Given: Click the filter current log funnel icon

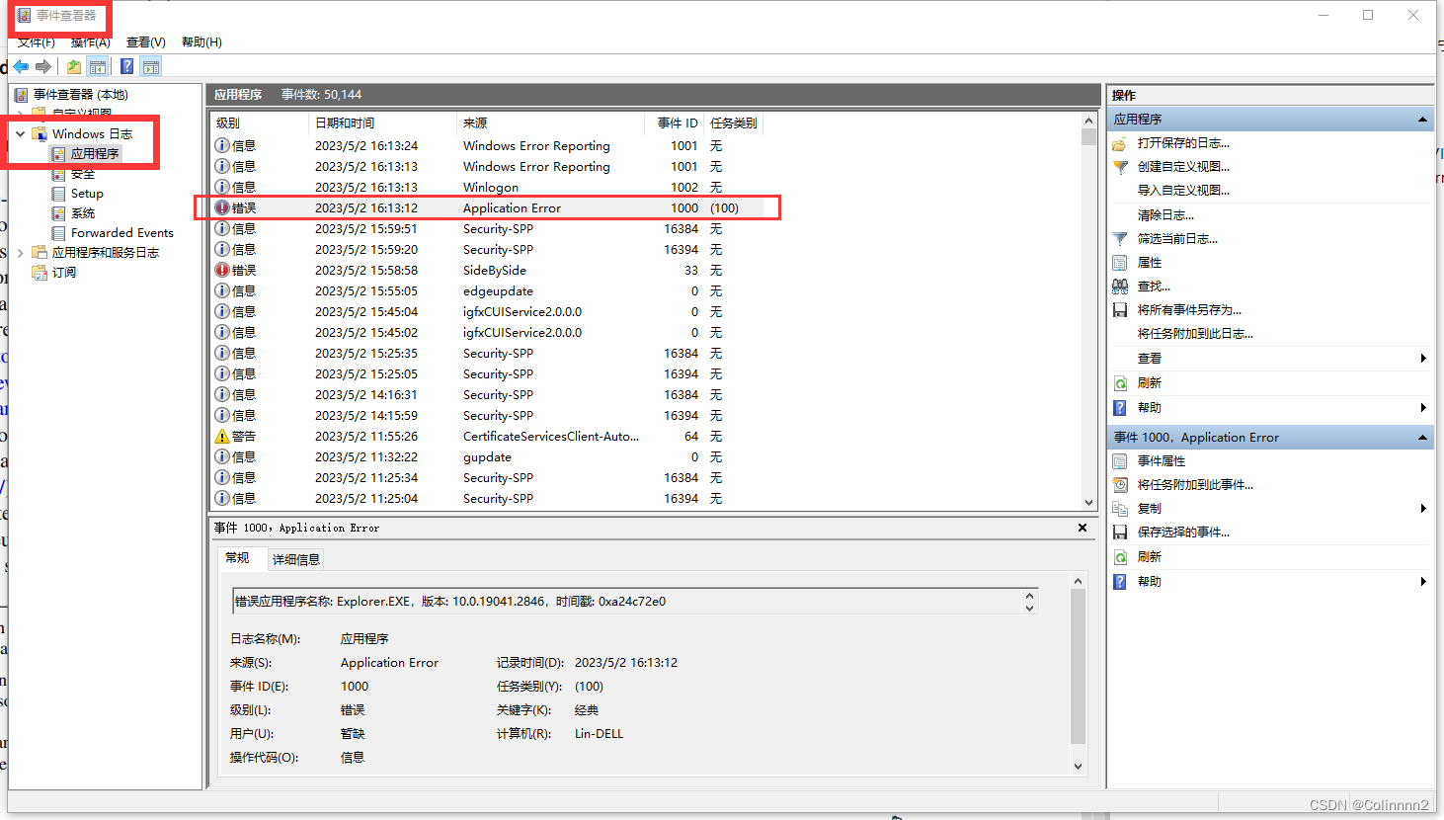Looking at the screenshot, I should pos(1120,239).
